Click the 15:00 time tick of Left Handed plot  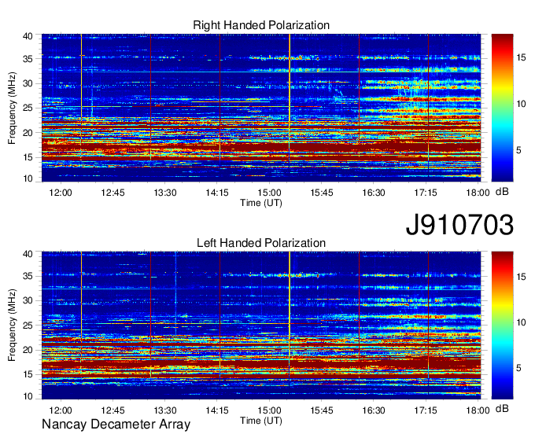point(269,410)
